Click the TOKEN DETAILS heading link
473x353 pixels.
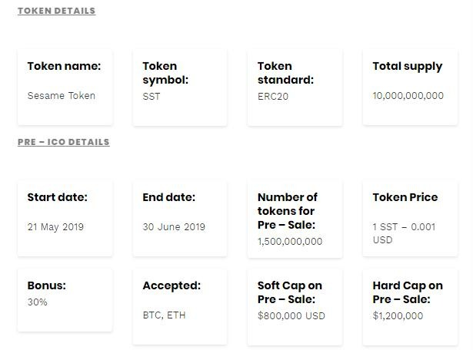(56, 11)
